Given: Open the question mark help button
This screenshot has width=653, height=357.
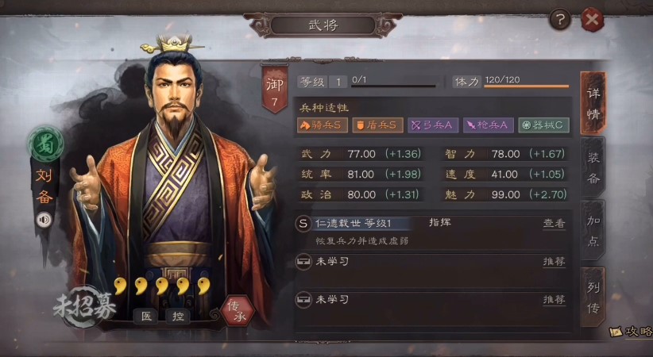Looking at the screenshot, I should coord(560,19).
